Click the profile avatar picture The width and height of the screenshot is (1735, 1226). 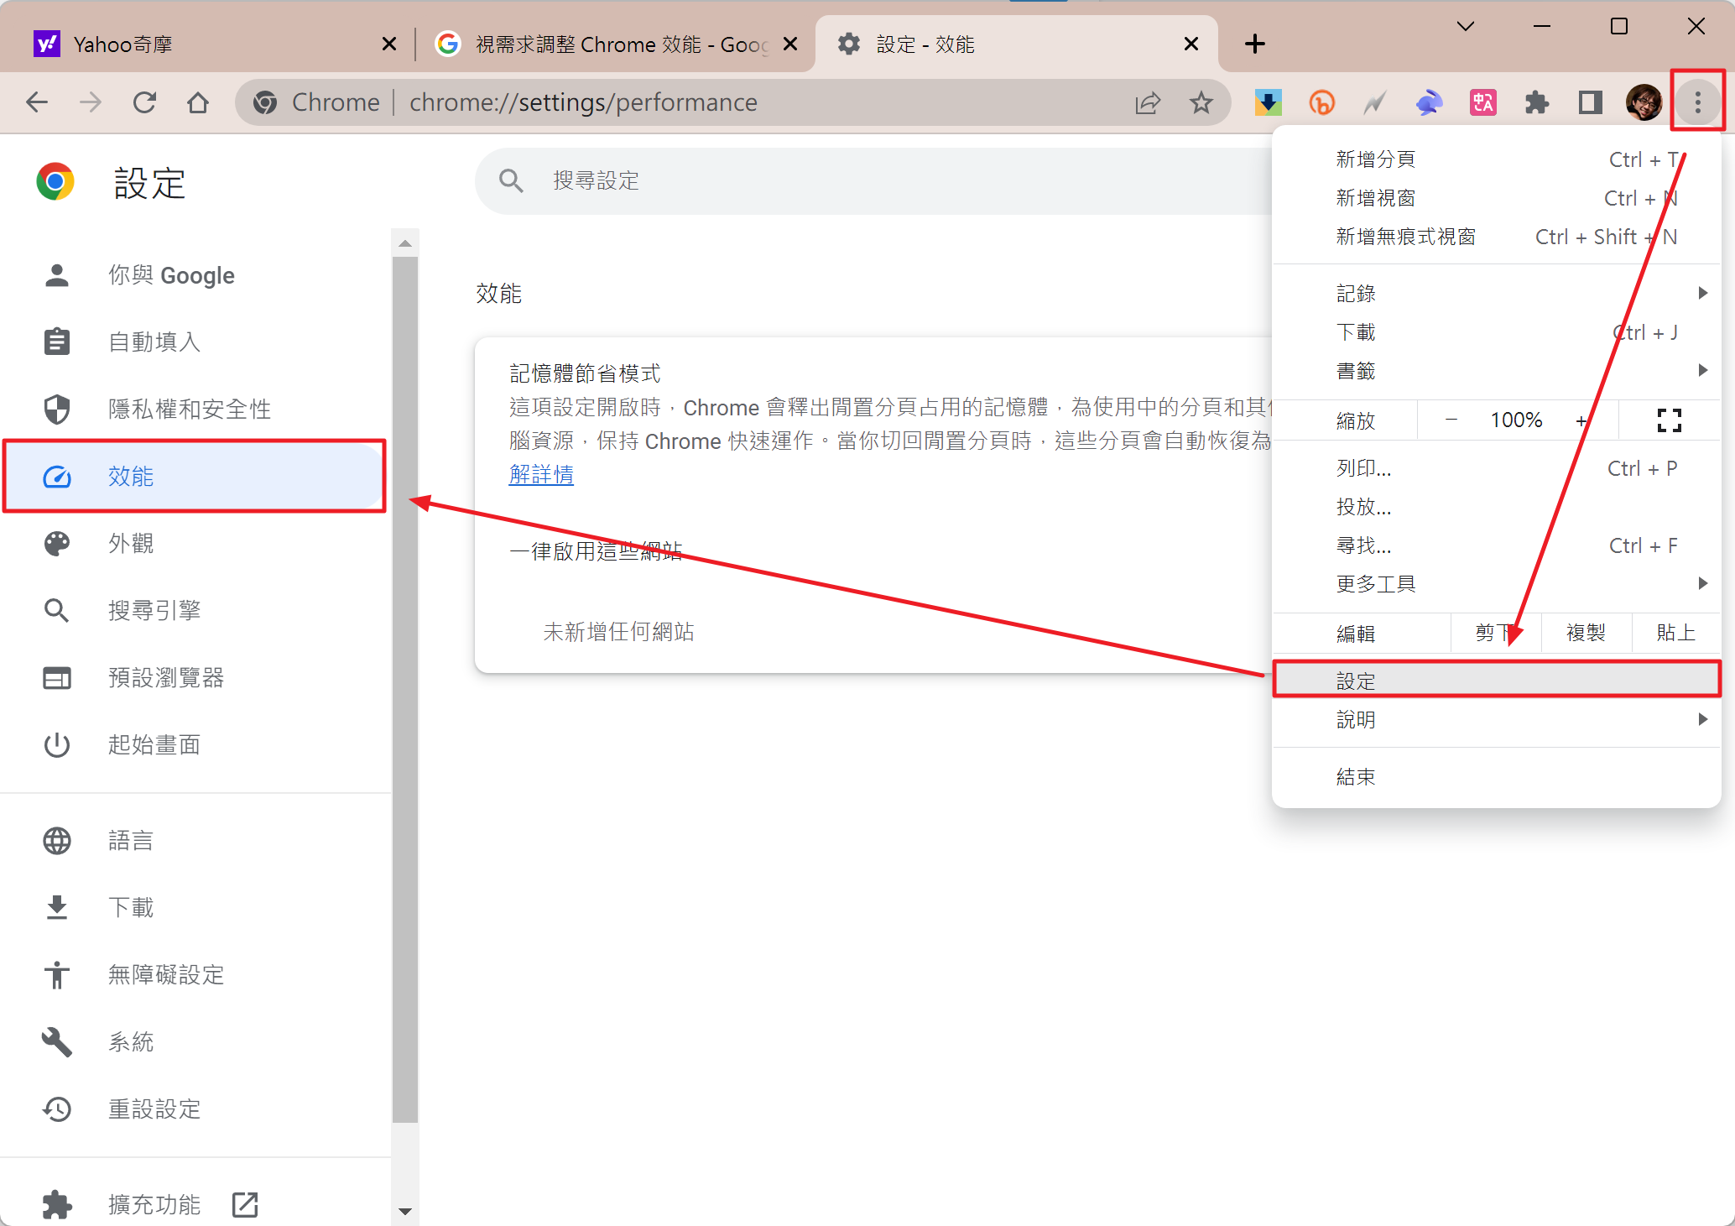tap(1644, 102)
